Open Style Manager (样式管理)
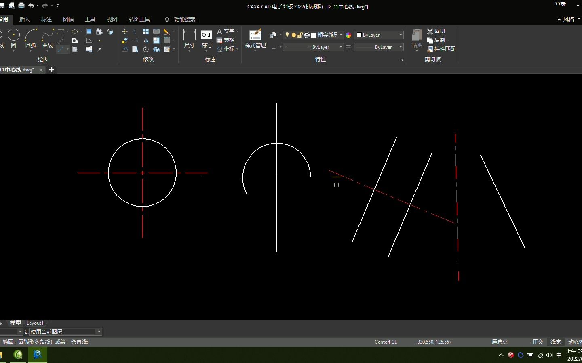Screen dimensions: 582x363 (x=255, y=39)
